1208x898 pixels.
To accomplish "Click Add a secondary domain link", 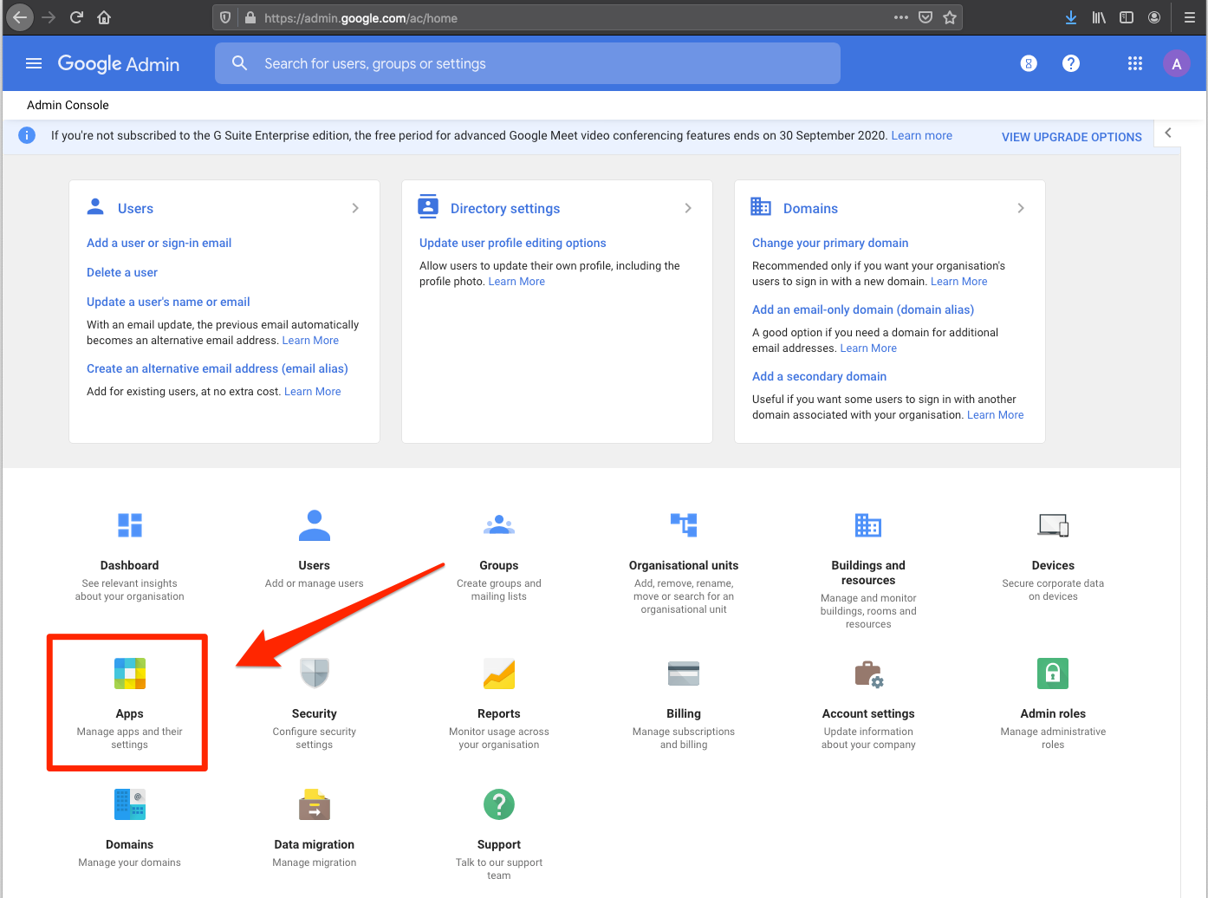I will point(819,376).
